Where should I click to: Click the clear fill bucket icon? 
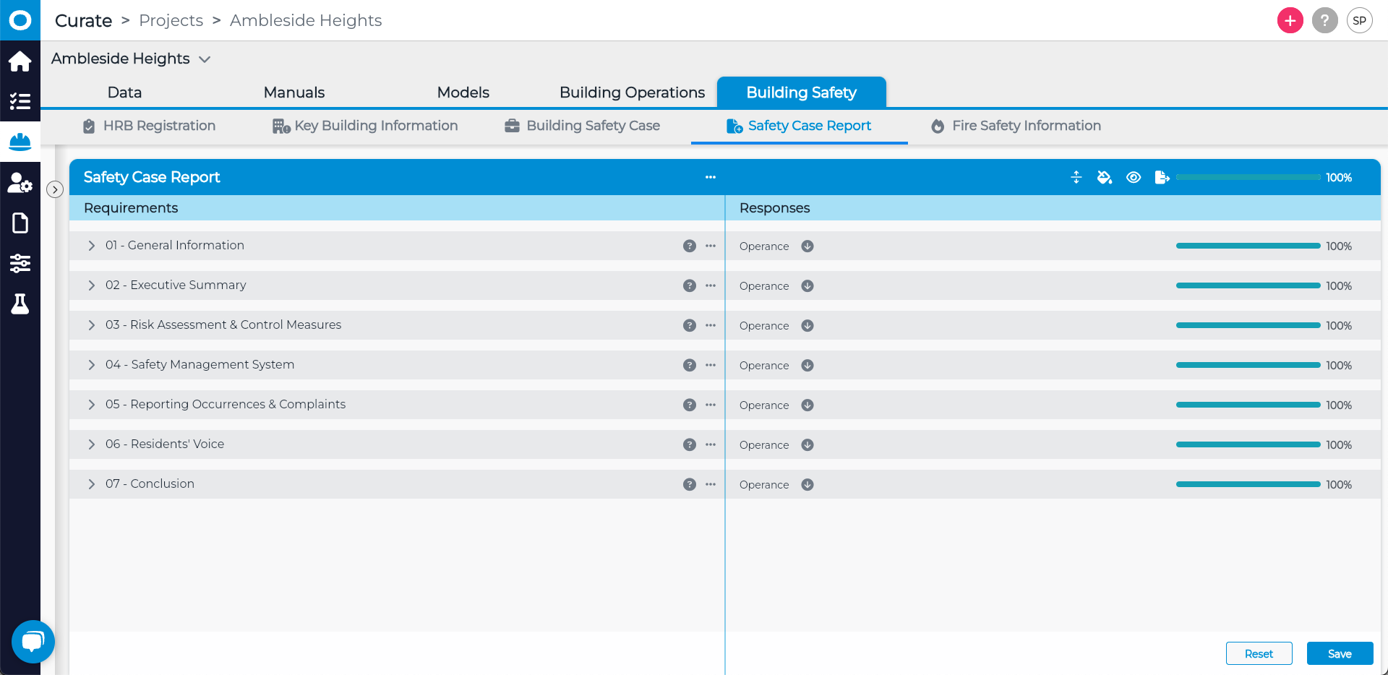pos(1104,178)
